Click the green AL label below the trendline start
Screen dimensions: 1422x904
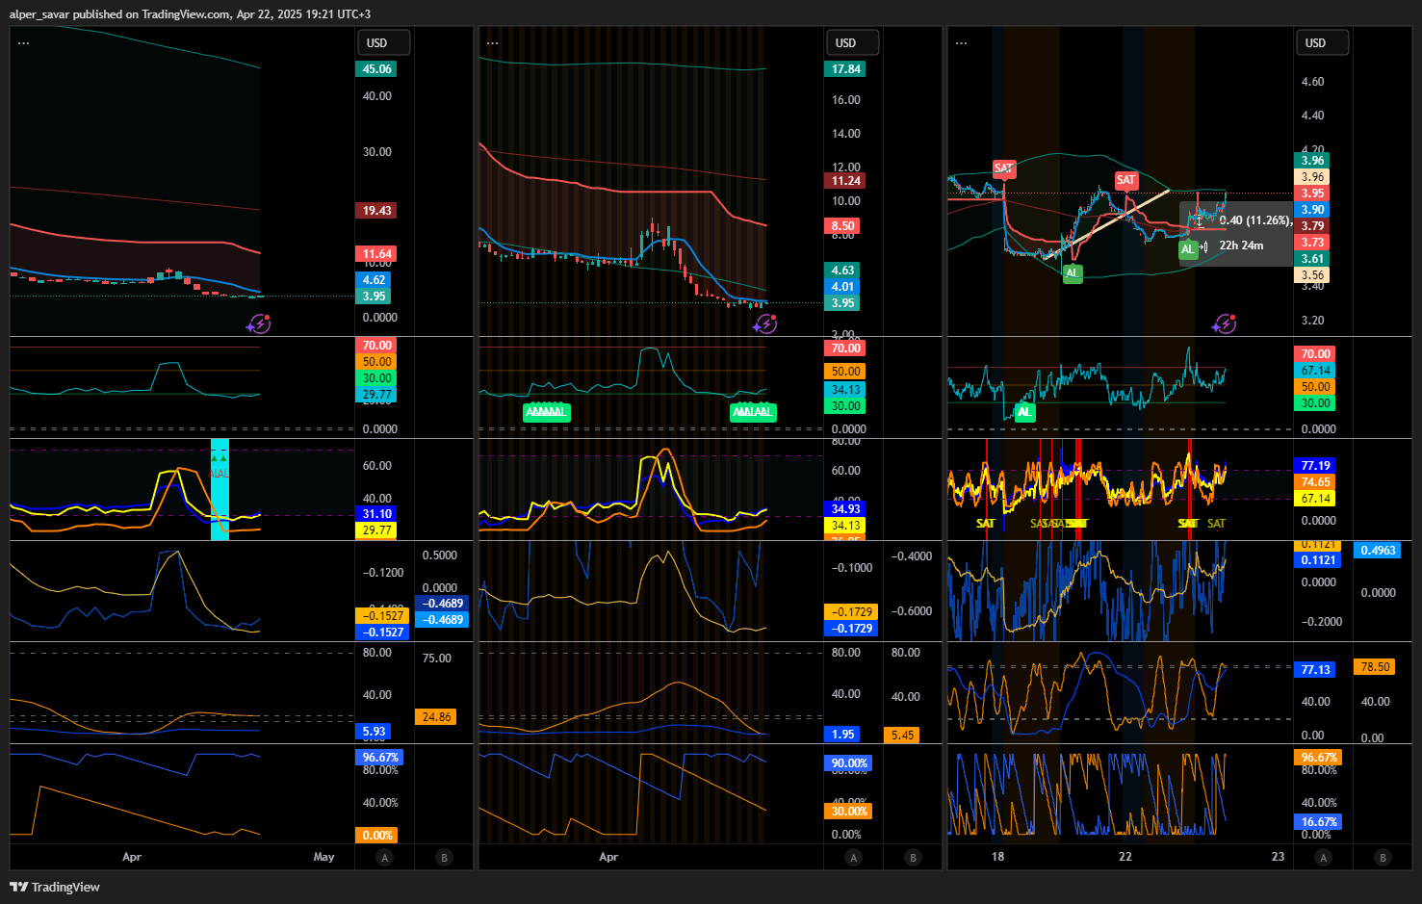tap(1072, 273)
